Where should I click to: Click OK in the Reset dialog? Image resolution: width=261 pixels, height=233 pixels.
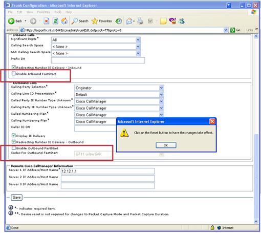[x=166, y=145]
